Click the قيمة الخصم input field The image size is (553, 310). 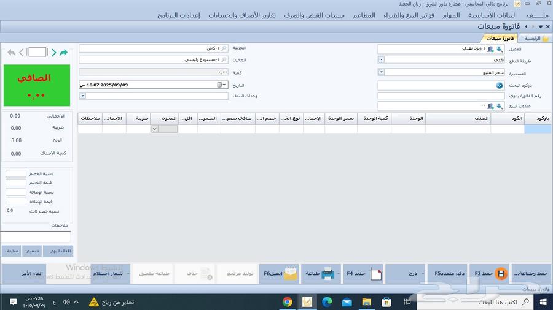tap(16, 183)
